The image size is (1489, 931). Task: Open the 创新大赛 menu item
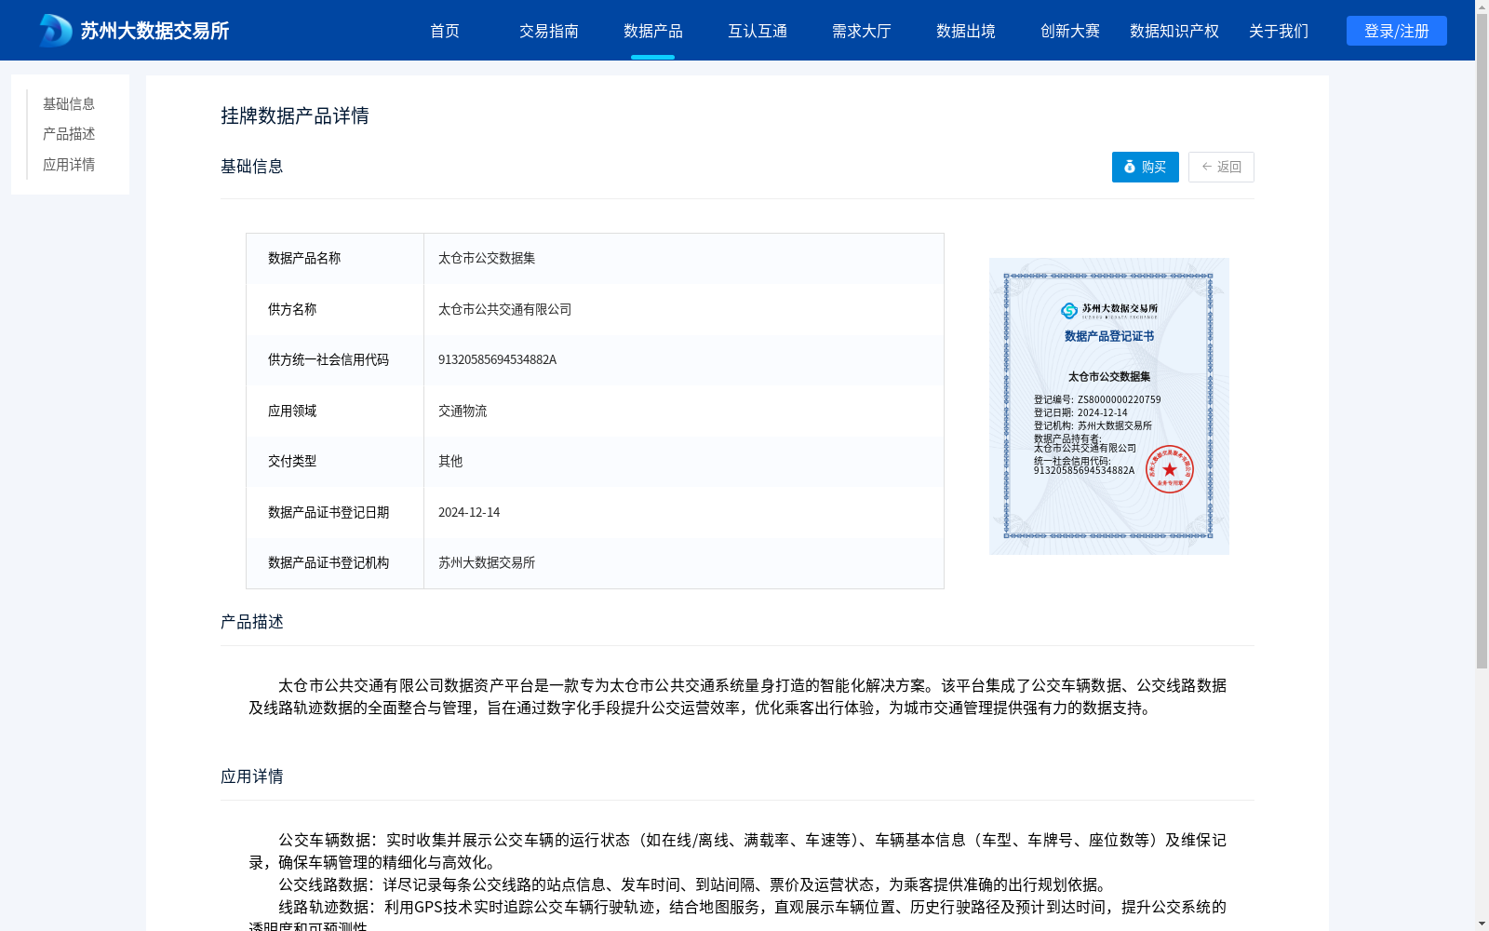click(1070, 31)
